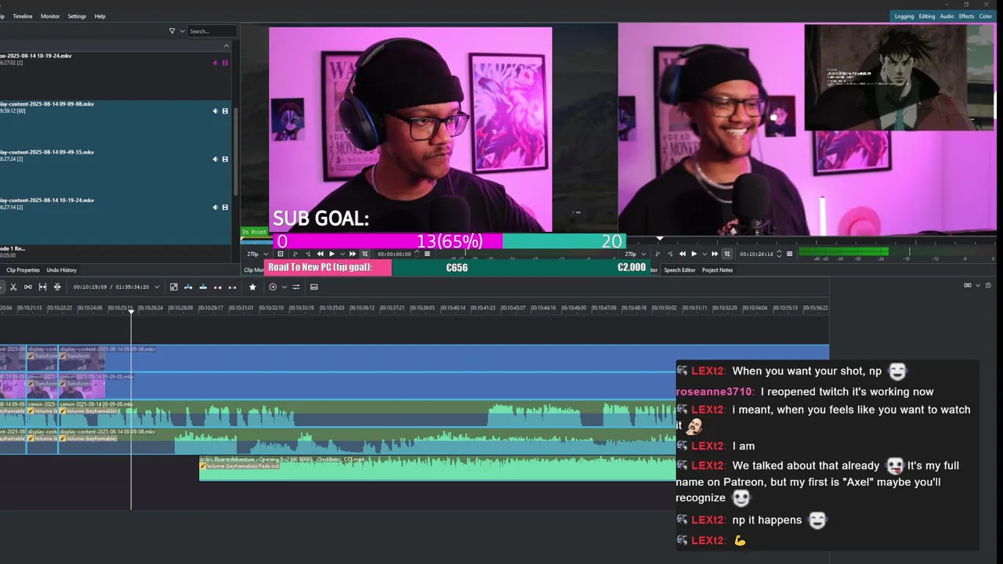Click the lift timeline zone icon
The image size is (1003, 564).
coord(232,287)
